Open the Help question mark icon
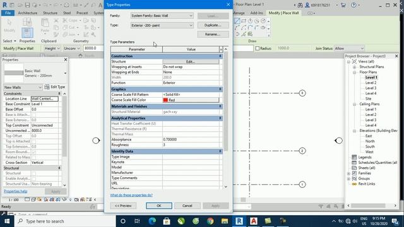 click(x=353, y=5)
